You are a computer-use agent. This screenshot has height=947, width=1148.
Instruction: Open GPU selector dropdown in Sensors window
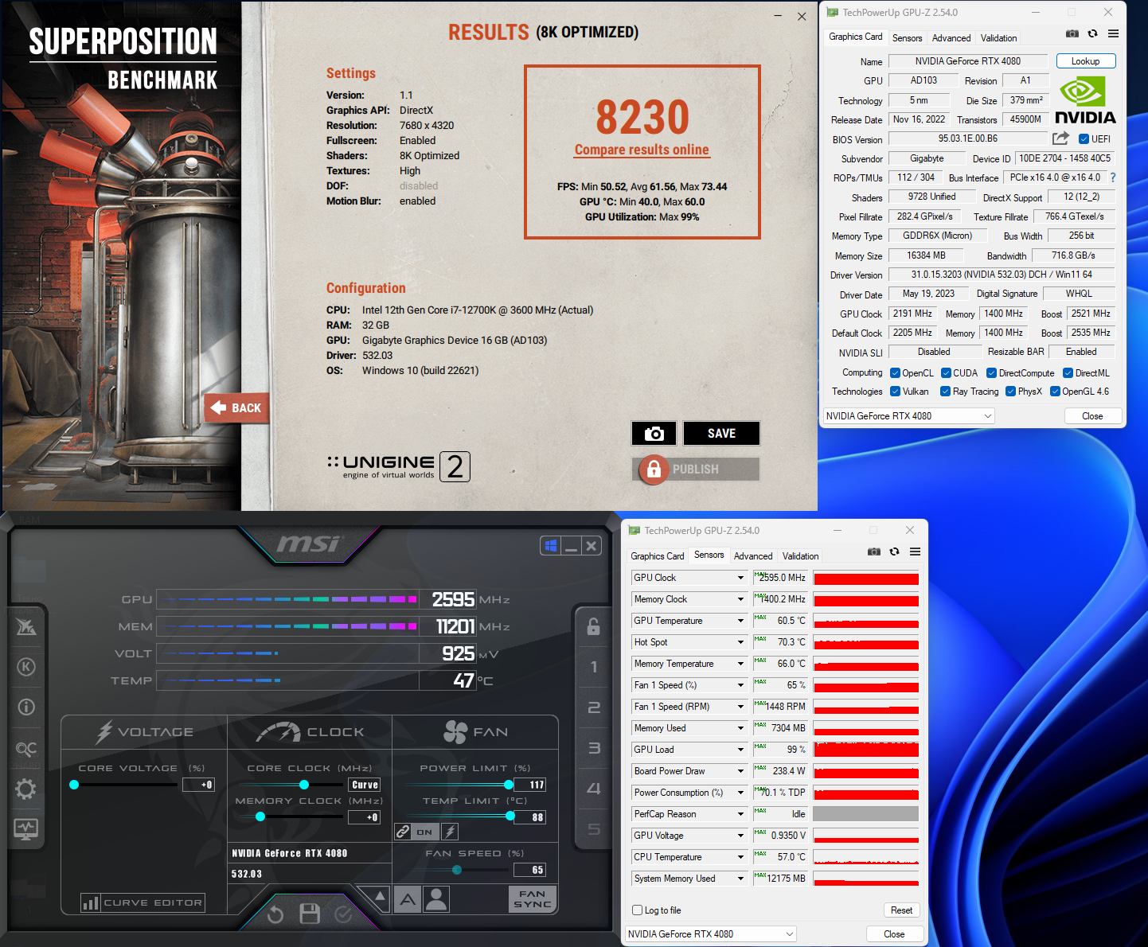pos(710,934)
